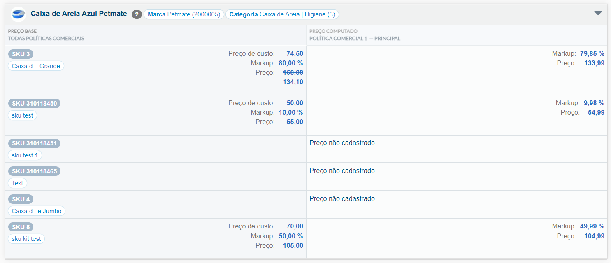Open the Categoria Caixa de Areia tag
Viewport: 611px width, 263px height.
pos(282,14)
